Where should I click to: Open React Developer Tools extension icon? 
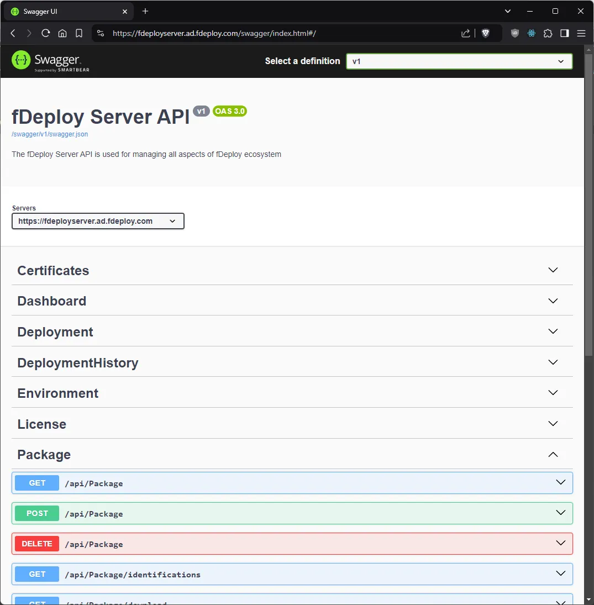[531, 33]
